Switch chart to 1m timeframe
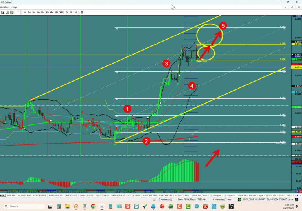Viewport: 302px width, 211px height. [25, 12]
